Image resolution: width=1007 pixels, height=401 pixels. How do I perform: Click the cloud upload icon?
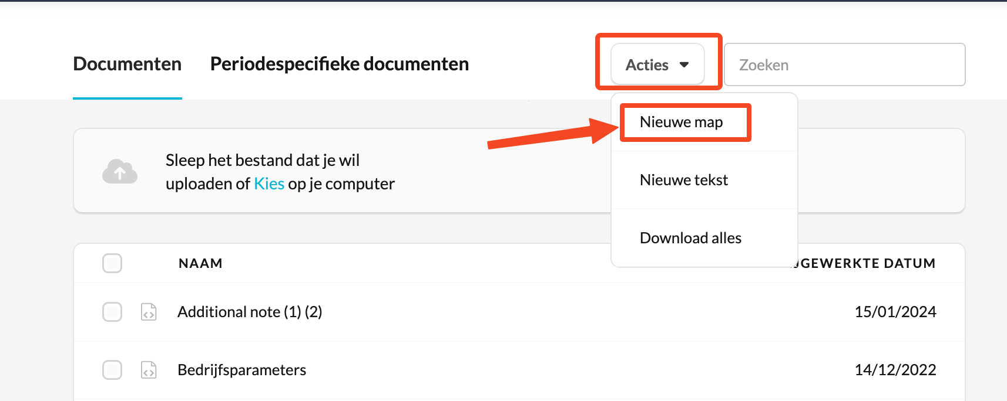(x=120, y=171)
